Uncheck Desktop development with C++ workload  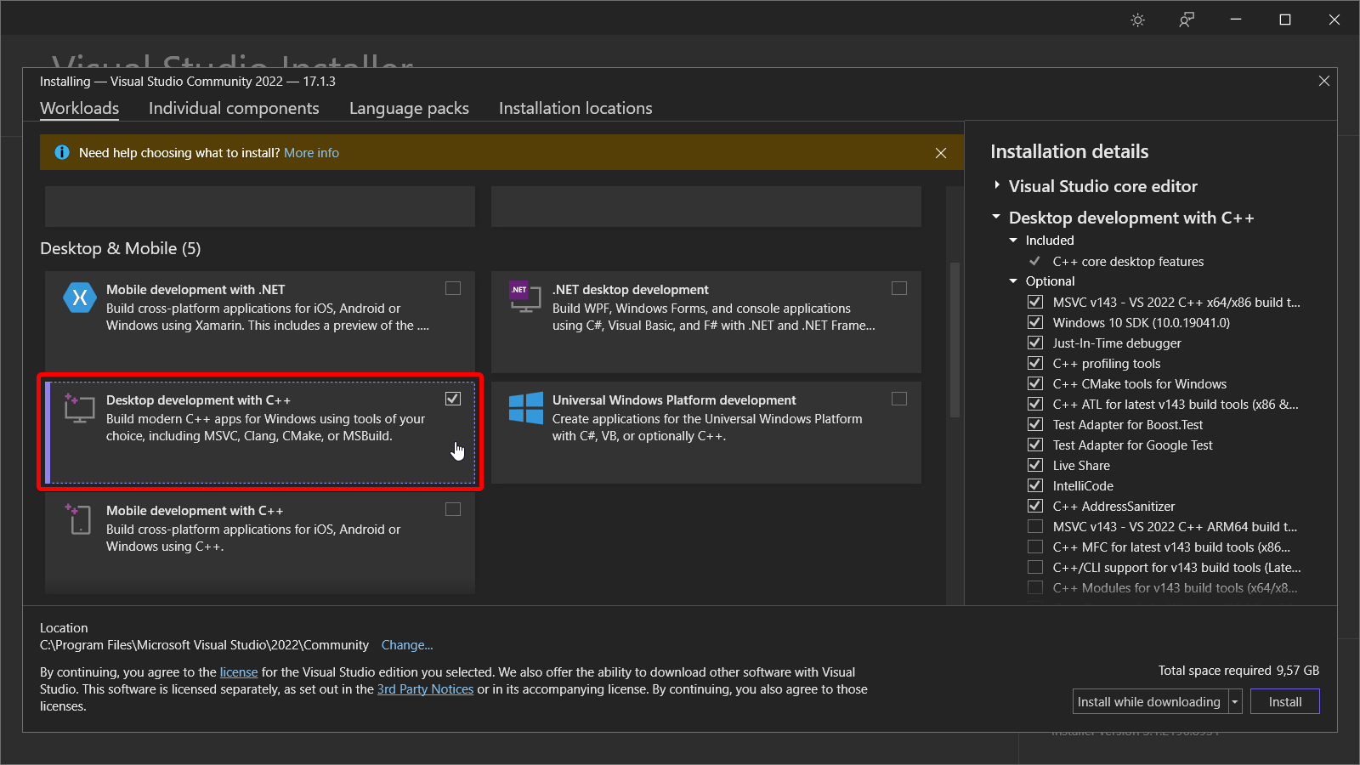point(453,399)
